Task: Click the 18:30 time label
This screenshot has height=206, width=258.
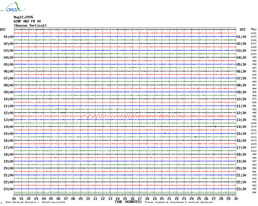Action: point(241,154)
